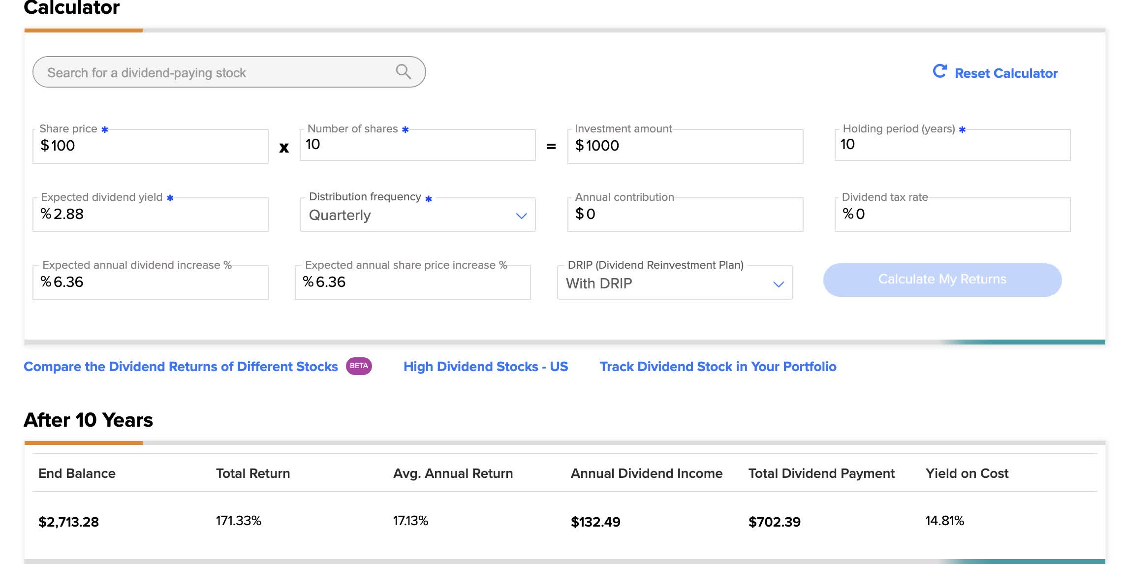
Task: Click the Number of shares field
Action: tap(417, 145)
